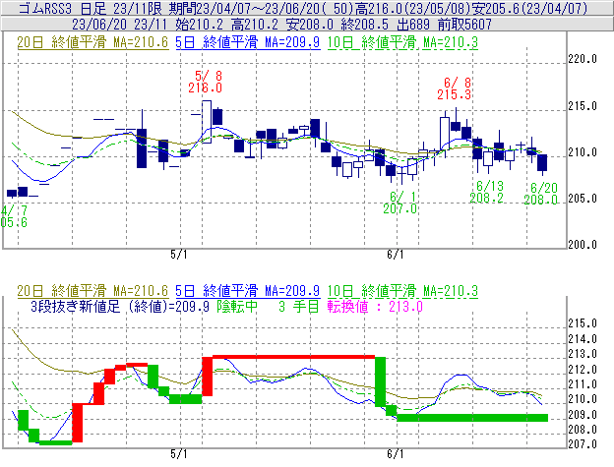
Task: Click the tall white candlestick at 5/8 high
Action: [x=207, y=122]
